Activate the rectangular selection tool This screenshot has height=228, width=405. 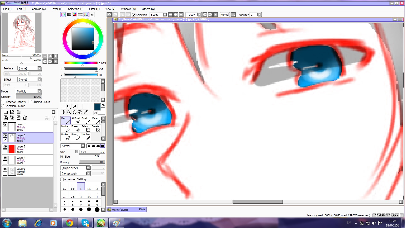click(x=64, y=107)
